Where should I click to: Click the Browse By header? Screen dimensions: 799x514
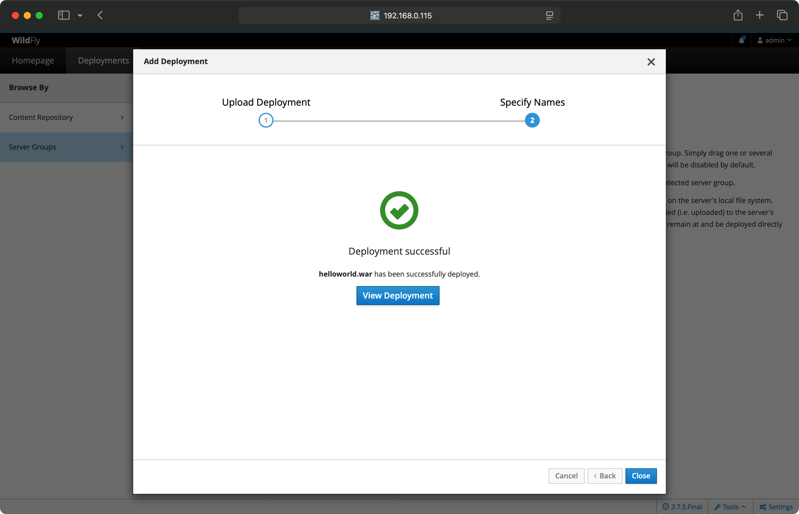click(x=29, y=88)
